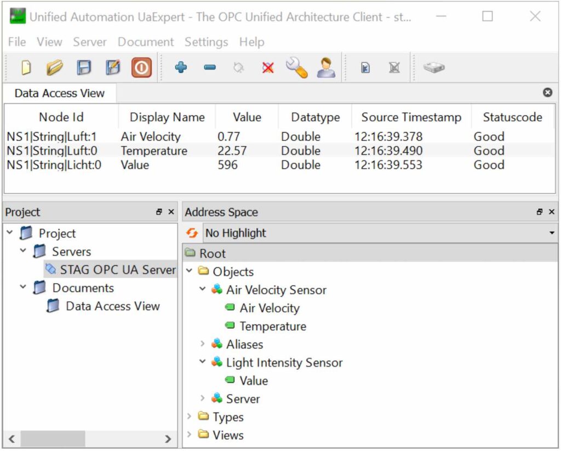Click the value 22.57 cell

click(x=232, y=151)
